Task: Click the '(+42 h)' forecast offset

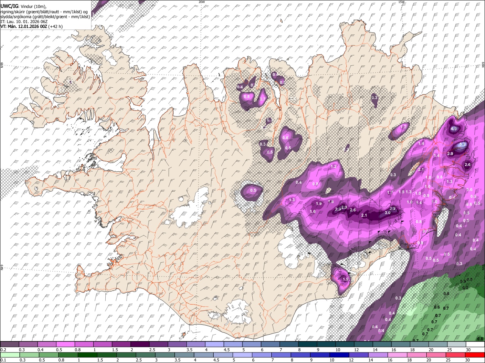Action: [55, 26]
